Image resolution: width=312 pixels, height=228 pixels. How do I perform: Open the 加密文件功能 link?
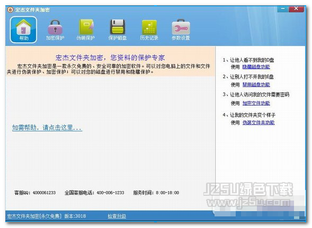click(256, 103)
